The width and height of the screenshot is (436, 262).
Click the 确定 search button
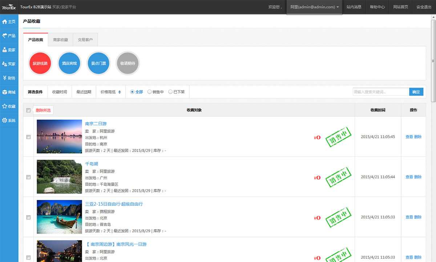coord(416,92)
